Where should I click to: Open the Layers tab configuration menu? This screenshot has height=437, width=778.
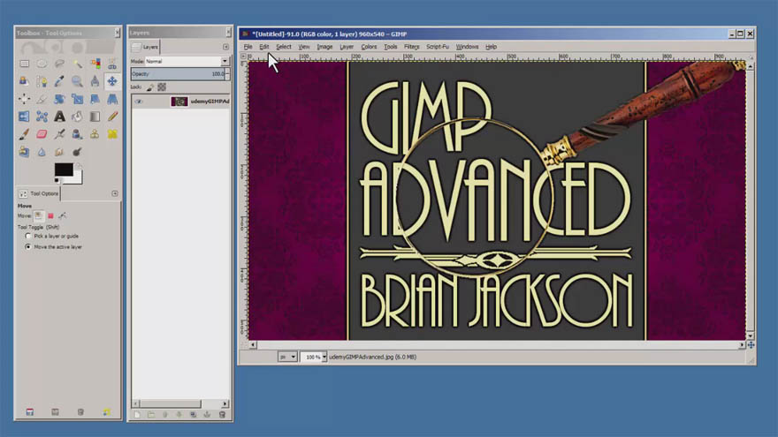(225, 47)
